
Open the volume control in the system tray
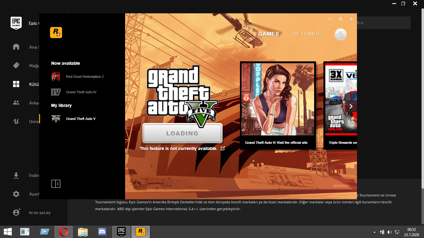click(x=390, y=232)
